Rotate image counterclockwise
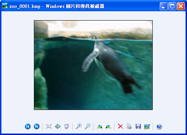 108,127
